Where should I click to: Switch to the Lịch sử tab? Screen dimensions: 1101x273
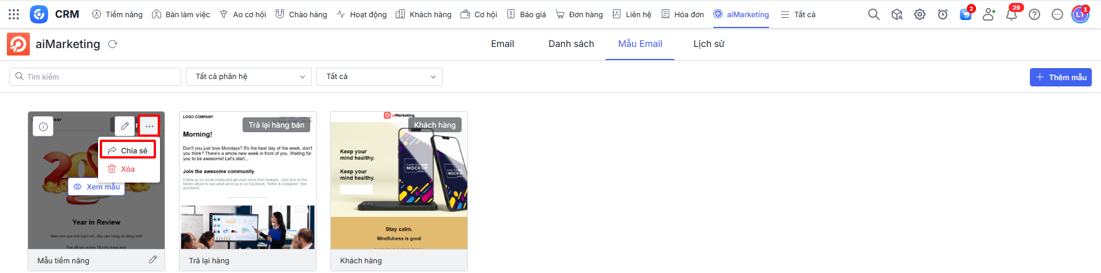(x=709, y=44)
